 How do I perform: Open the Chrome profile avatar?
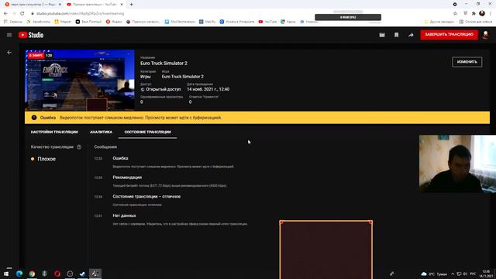(x=482, y=13)
